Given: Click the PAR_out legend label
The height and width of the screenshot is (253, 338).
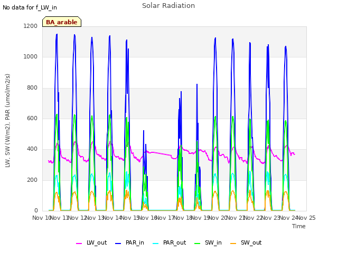Looking at the screenshot, I should pos(174,242).
